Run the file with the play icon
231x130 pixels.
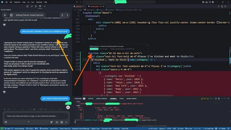(x=219, y=6)
